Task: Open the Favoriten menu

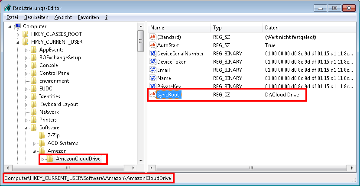Action: tap(88, 17)
